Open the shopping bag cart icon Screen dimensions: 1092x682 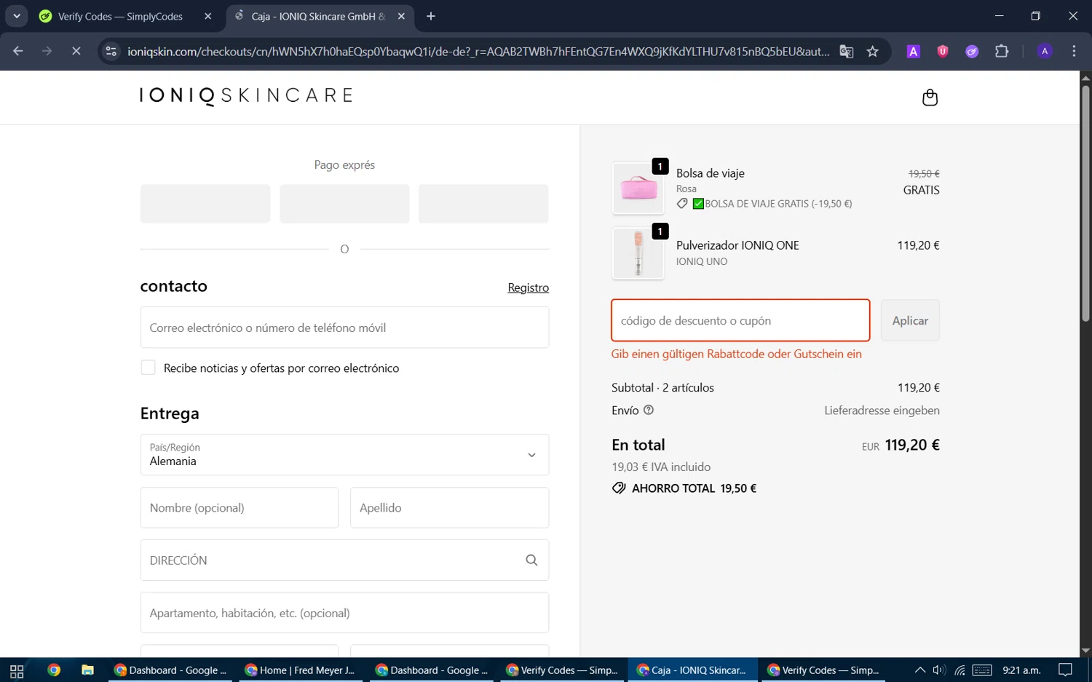click(930, 98)
